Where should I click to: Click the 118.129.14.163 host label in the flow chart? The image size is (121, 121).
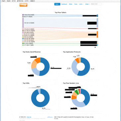point(29,23)
